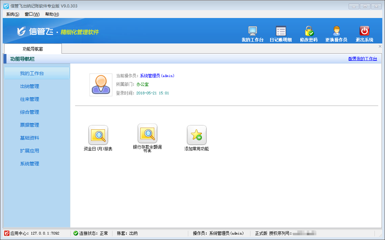The width and height of the screenshot is (385, 240).
Task: Open the 帮助(H) menu
Action: 52,14
